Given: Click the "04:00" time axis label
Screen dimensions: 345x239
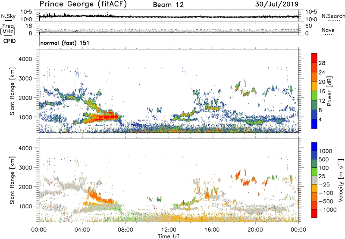Looking at the screenshot, I should click(x=82, y=230).
